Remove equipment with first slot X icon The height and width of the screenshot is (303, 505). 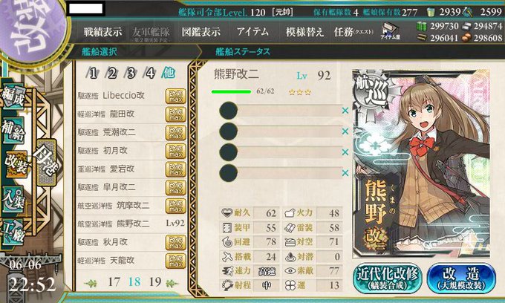point(345,111)
